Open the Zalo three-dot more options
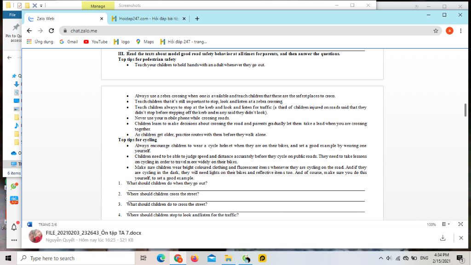The height and width of the screenshot is (265, 471). click(14, 240)
